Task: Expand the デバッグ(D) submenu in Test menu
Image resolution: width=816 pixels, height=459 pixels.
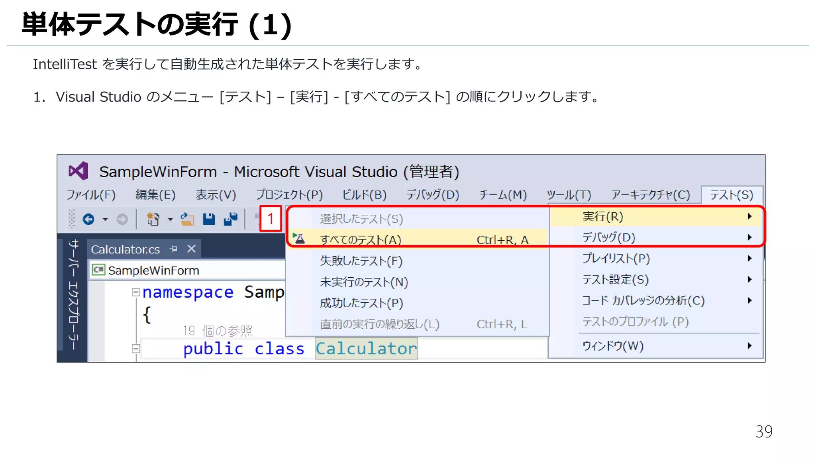Action: point(656,237)
